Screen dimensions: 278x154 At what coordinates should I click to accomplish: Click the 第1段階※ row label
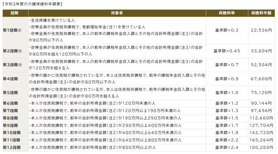[12, 30]
